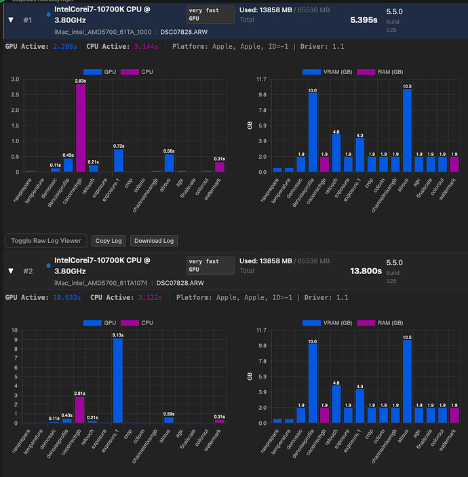Select the 0.56s atrous bar in entry #1
This screenshot has height=477, width=468.
point(169,163)
